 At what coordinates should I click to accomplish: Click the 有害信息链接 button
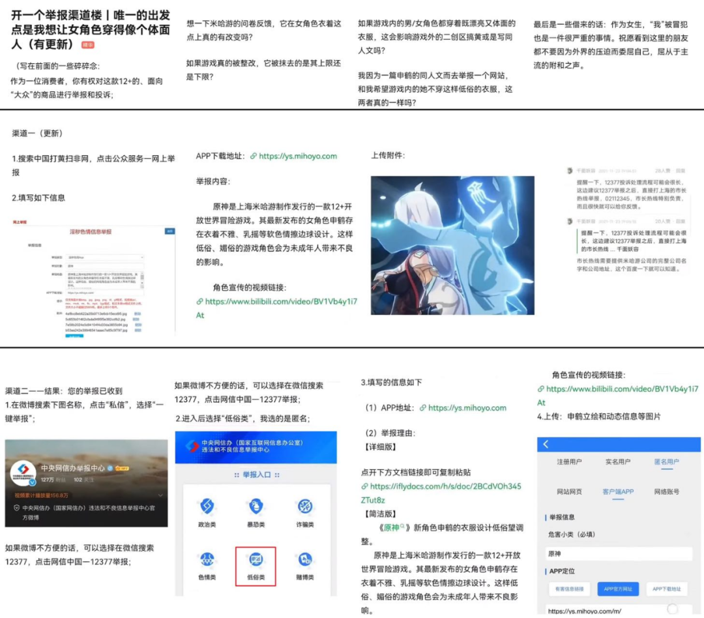pos(569,589)
